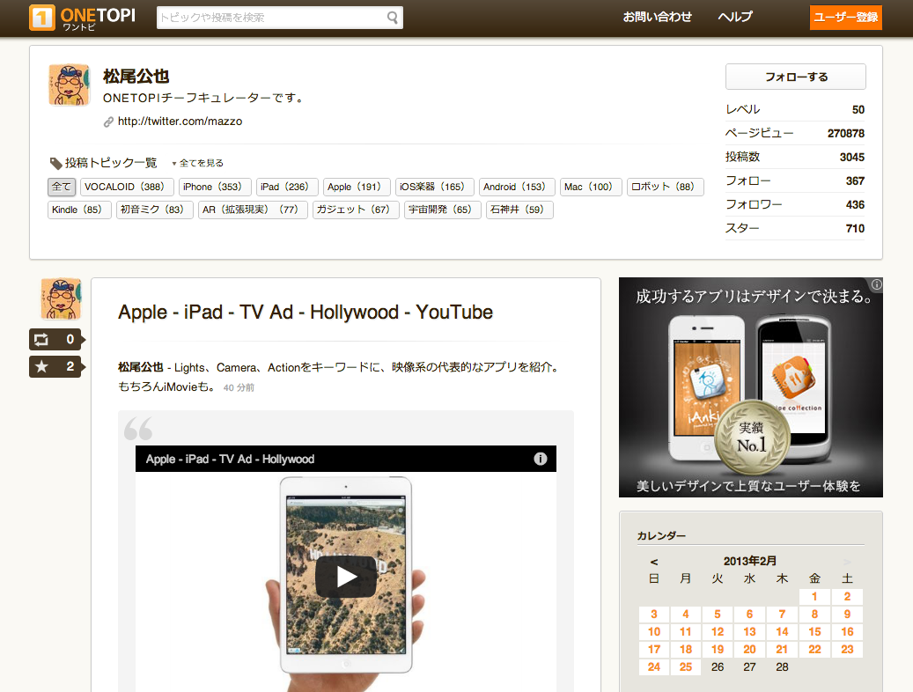Click the ad info icon

tap(876, 284)
